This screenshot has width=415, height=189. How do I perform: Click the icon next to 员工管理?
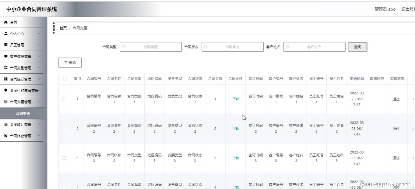(6, 45)
